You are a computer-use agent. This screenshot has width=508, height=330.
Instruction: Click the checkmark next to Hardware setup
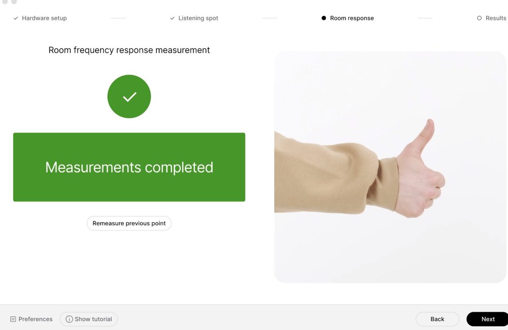tap(16, 18)
